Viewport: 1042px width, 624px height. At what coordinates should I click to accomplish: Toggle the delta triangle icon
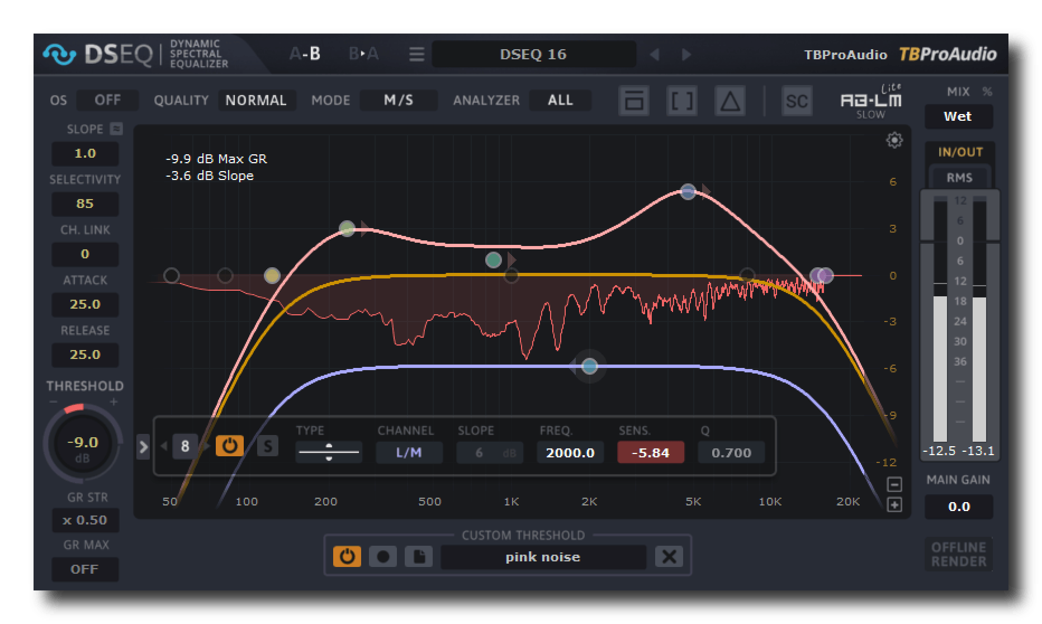[730, 101]
